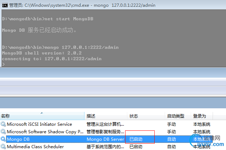226x150 pixels.
Task: Click the gear icon beside Multimedia Class Scheduler
Action: [x=3, y=146]
